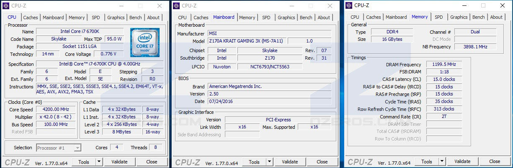The image size is (513, 168).
Task: Click FSB:DRAM ratio value 1:18
Action: click(x=444, y=72)
